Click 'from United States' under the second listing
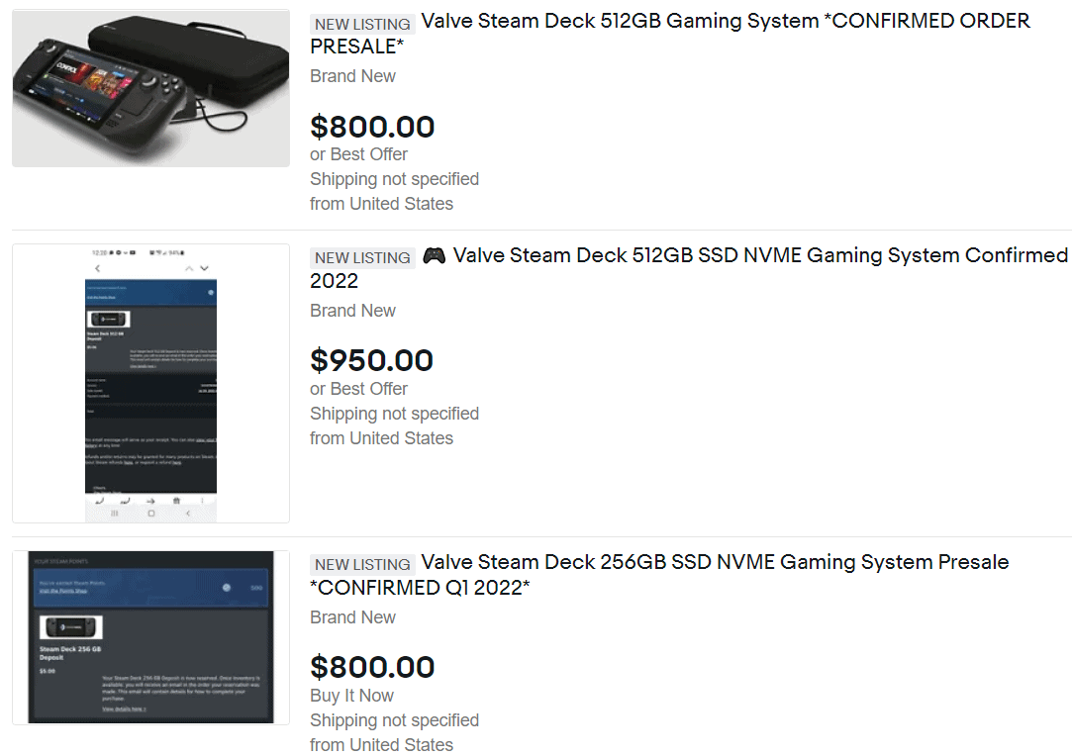The height and width of the screenshot is (756, 1072). tap(381, 438)
